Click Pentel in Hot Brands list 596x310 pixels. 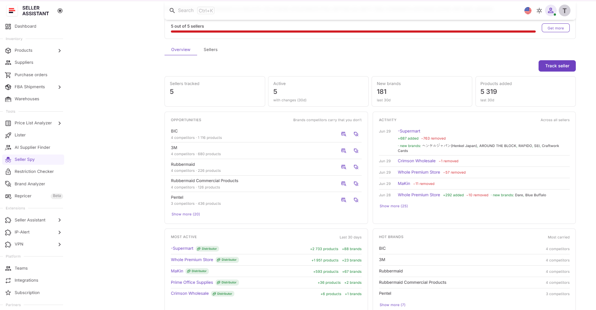[x=385, y=293]
